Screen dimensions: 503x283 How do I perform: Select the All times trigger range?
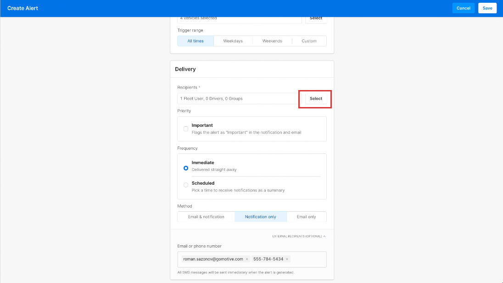tap(196, 41)
